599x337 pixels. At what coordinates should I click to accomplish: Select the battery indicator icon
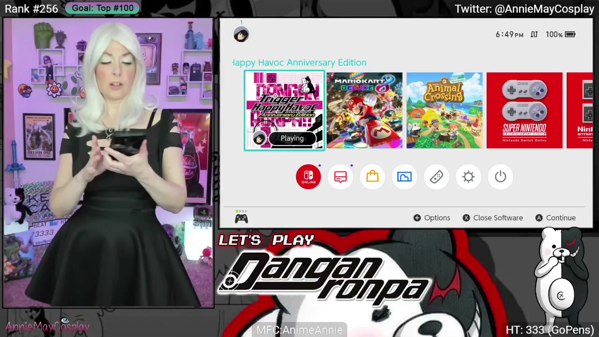[x=570, y=34]
